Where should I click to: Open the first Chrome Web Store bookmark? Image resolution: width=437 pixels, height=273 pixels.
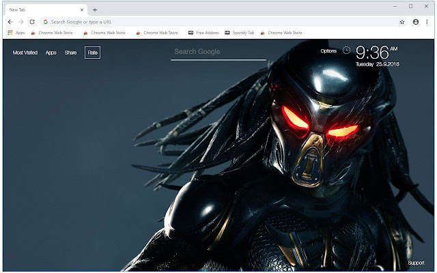(x=53, y=33)
